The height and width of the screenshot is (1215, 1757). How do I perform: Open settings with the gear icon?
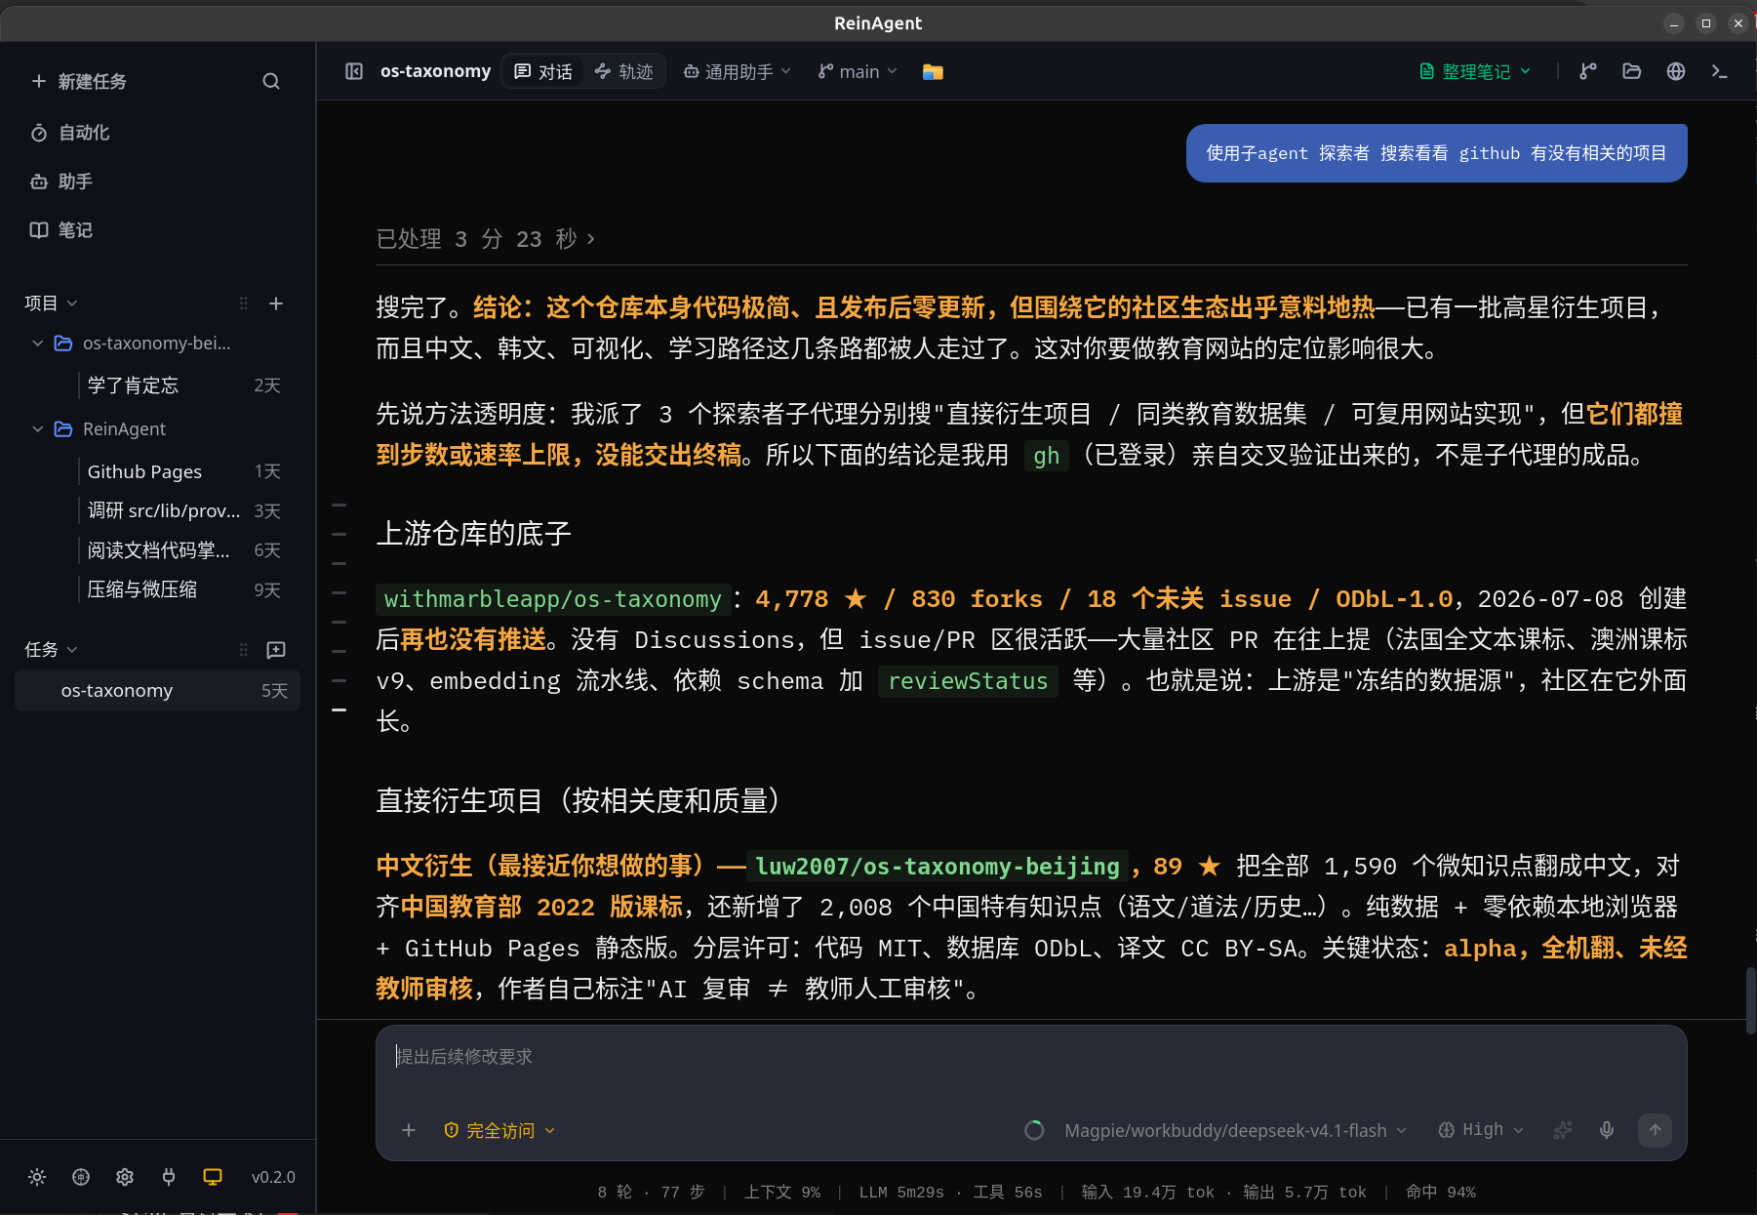(125, 1177)
